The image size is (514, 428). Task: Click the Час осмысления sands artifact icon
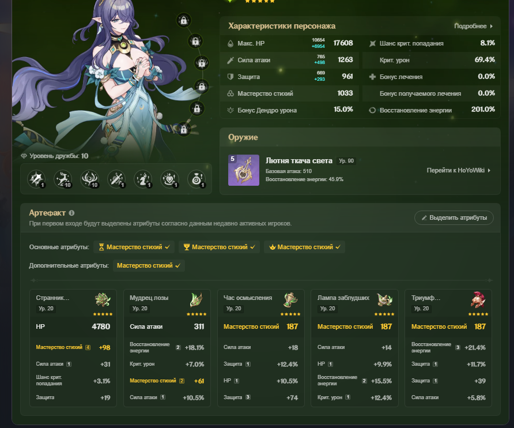tap(290, 300)
